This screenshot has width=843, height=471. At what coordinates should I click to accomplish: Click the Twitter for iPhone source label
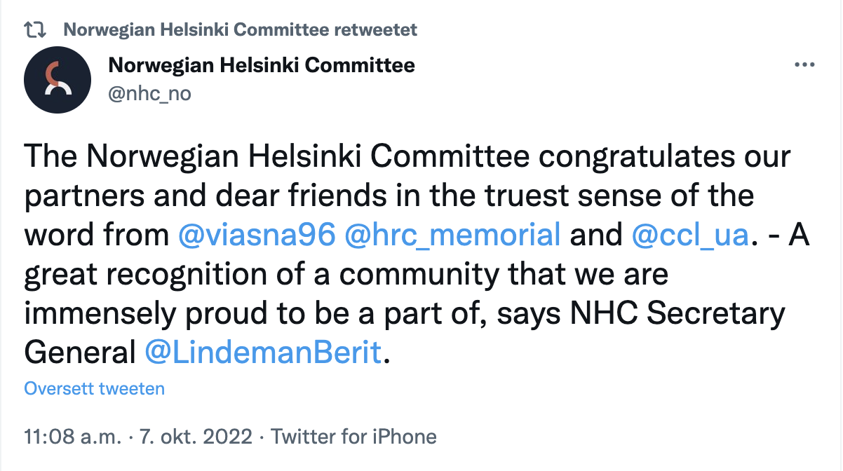(x=354, y=437)
